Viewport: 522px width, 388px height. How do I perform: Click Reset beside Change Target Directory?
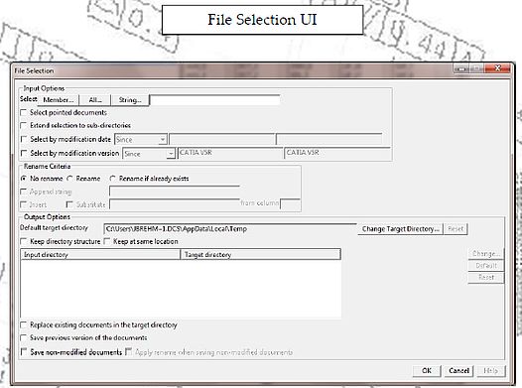(456, 229)
